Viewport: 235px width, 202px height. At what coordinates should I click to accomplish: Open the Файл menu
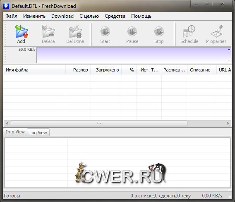click(12, 16)
